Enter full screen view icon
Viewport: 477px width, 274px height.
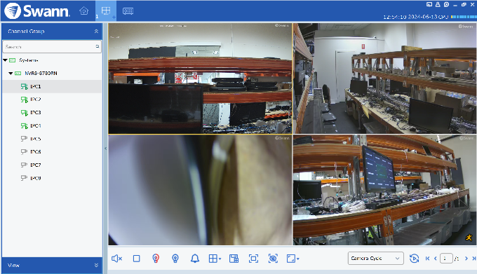coord(253,259)
